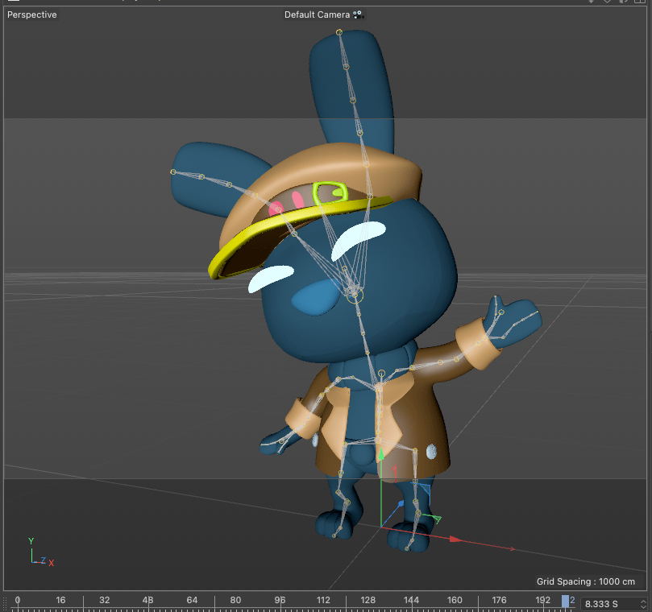Open the Perspective view label menu

[x=32, y=14]
